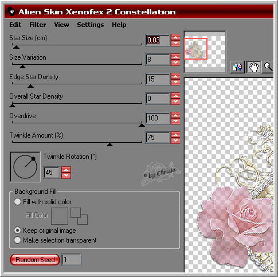Select the magnifier zoom tool

click(x=268, y=67)
